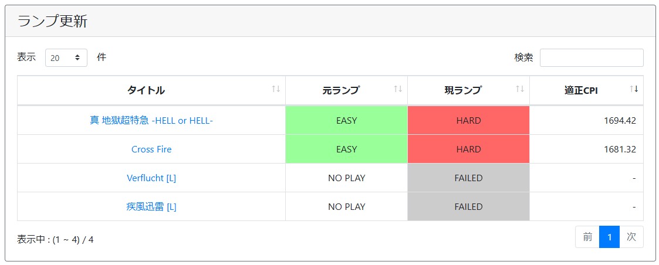The image size is (659, 265).
Task: Open the 表示 rows-per-page dropdown
Action: point(66,57)
